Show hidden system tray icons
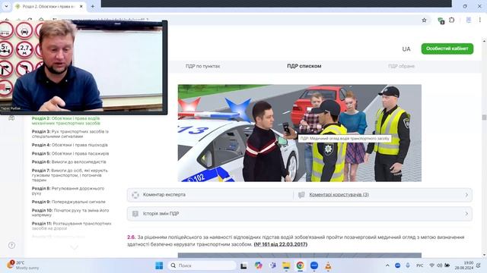The image size is (487, 273). [x=387, y=265]
